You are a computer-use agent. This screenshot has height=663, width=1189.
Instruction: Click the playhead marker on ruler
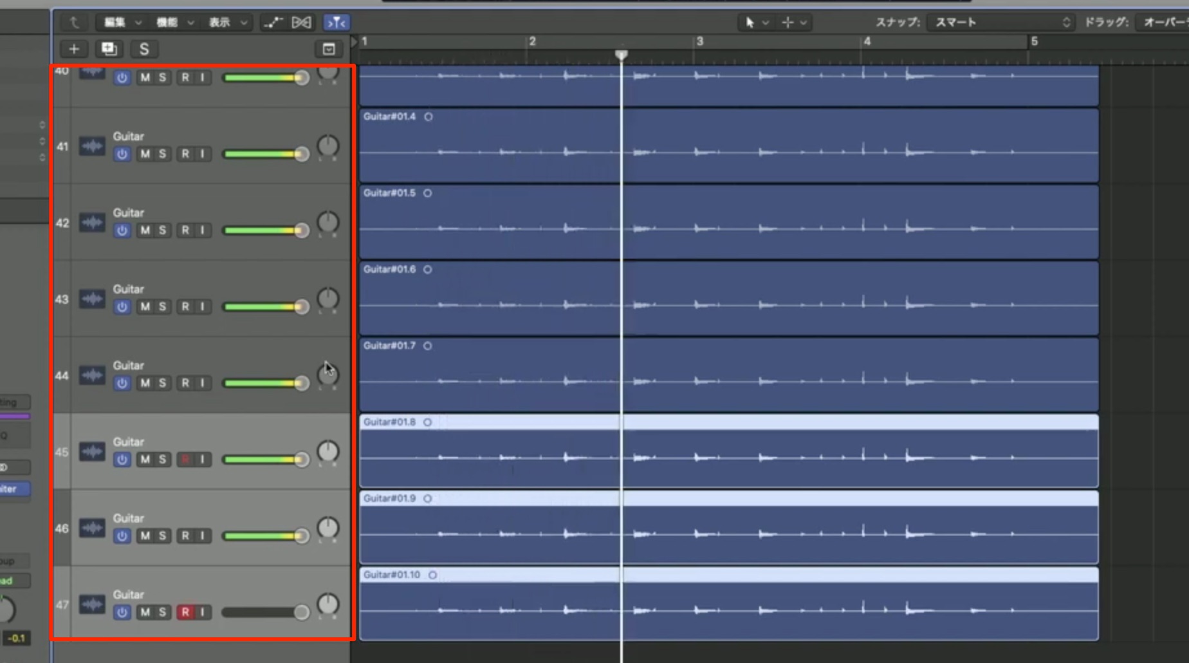[x=621, y=55]
